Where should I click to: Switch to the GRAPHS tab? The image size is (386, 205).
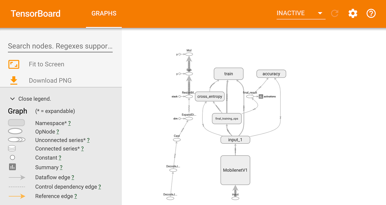104,13
